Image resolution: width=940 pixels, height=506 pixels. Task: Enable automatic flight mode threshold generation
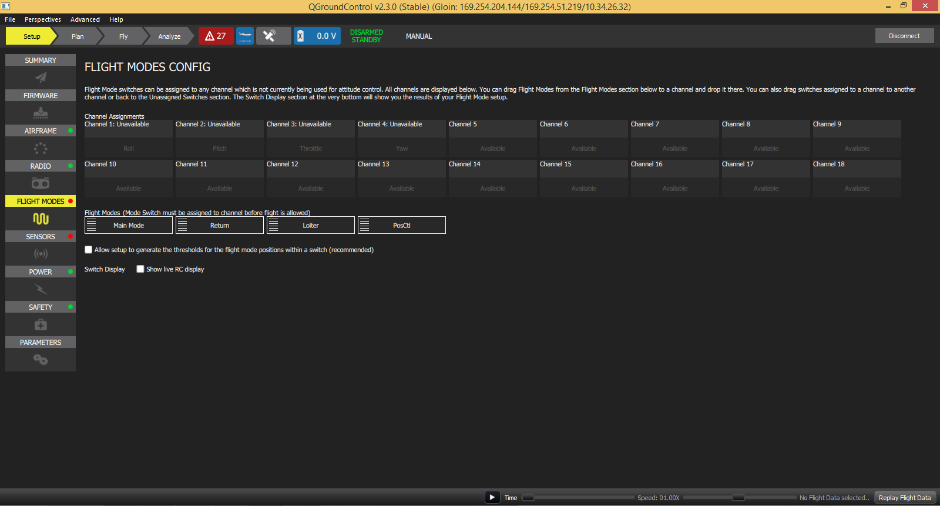click(89, 250)
